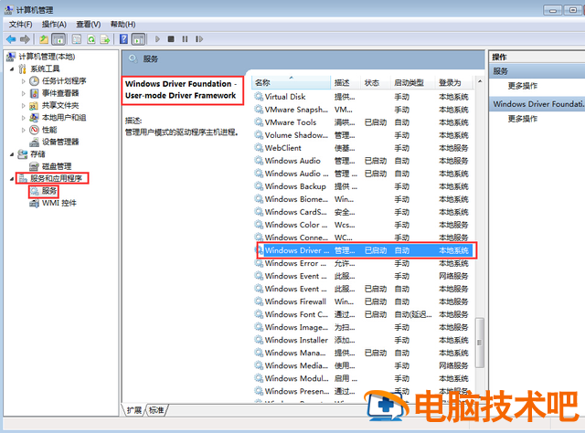Click the Up one level folder icon

pos(44,38)
